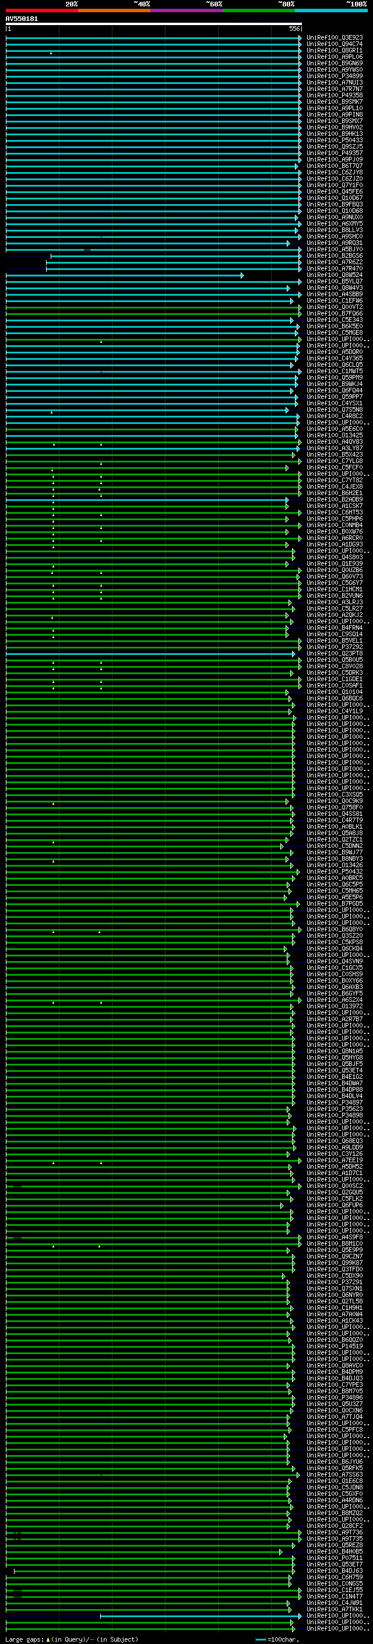Click the arrowhead of the UniRef100_Q7S5N8 alignment
Image resolution: width=373 pixels, height=1644 pixels.
(x=287, y=410)
